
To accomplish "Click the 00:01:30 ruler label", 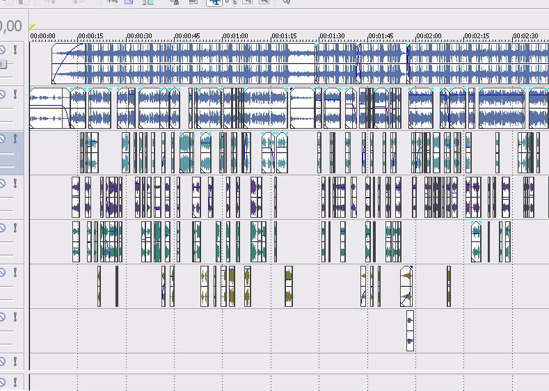I will point(333,35).
